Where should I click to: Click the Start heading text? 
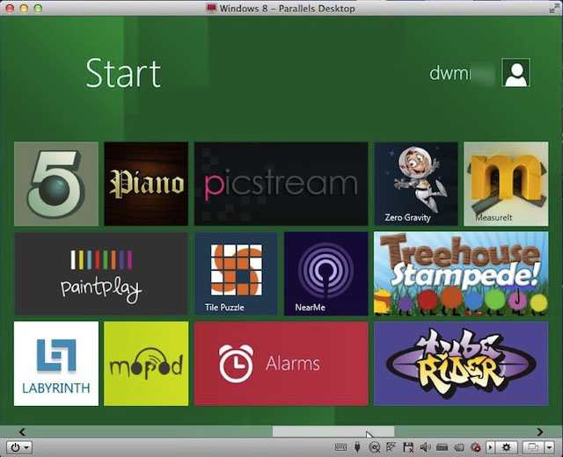[x=123, y=74]
